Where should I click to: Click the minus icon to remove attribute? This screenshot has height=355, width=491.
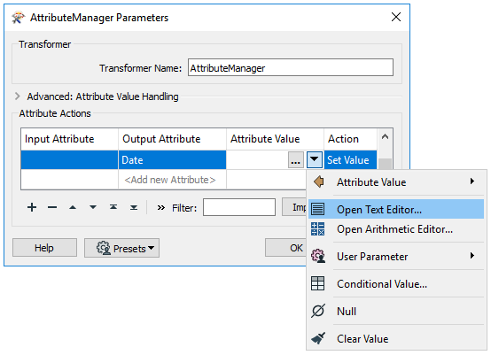(52, 207)
